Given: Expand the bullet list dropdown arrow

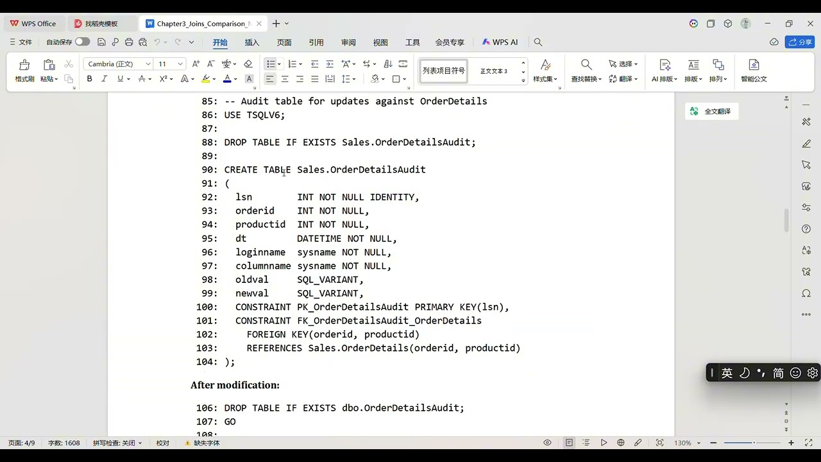Looking at the screenshot, I should coord(279,64).
